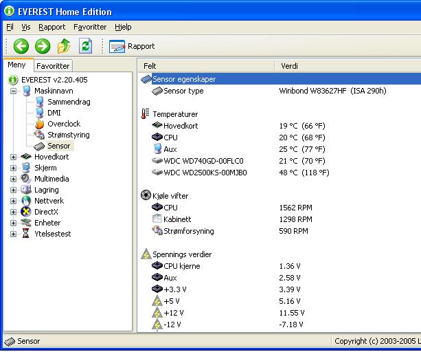Click the DirectX icon in tree
The height and width of the screenshot is (352, 421).
click(x=26, y=212)
